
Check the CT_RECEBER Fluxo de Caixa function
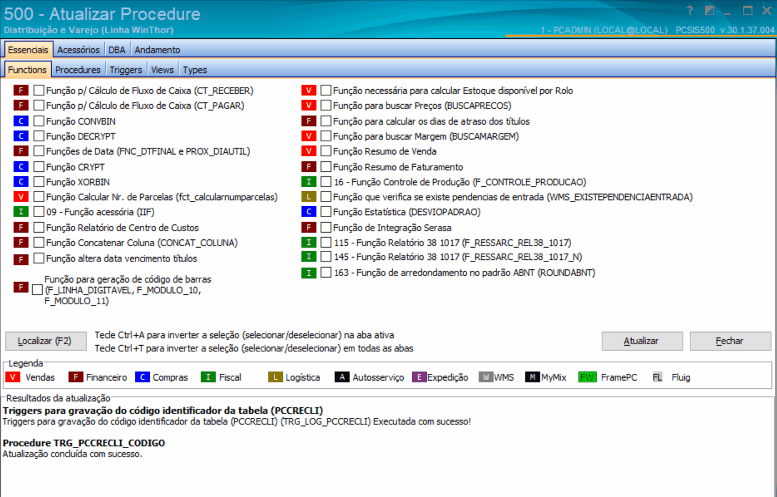(x=39, y=90)
